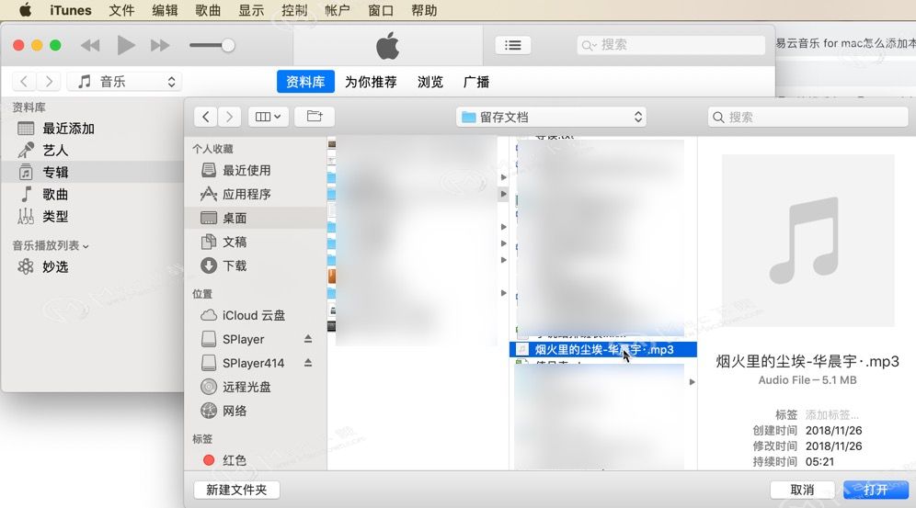Open the 帮助 menu
The image size is (916, 508).
pyautogui.click(x=424, y=10)
